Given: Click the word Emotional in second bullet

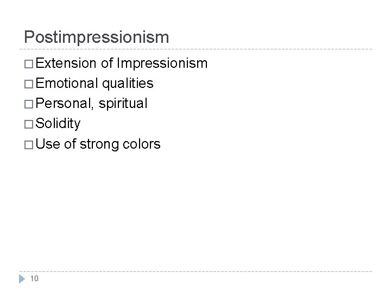Looking at the screenshot, I should [67, 83].
